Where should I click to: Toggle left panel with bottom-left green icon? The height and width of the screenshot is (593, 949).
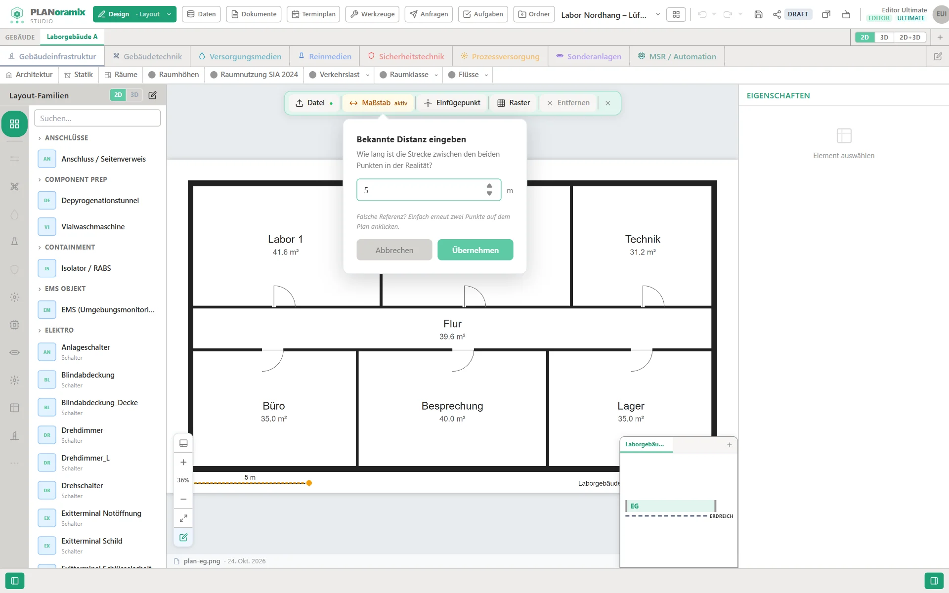15,581
